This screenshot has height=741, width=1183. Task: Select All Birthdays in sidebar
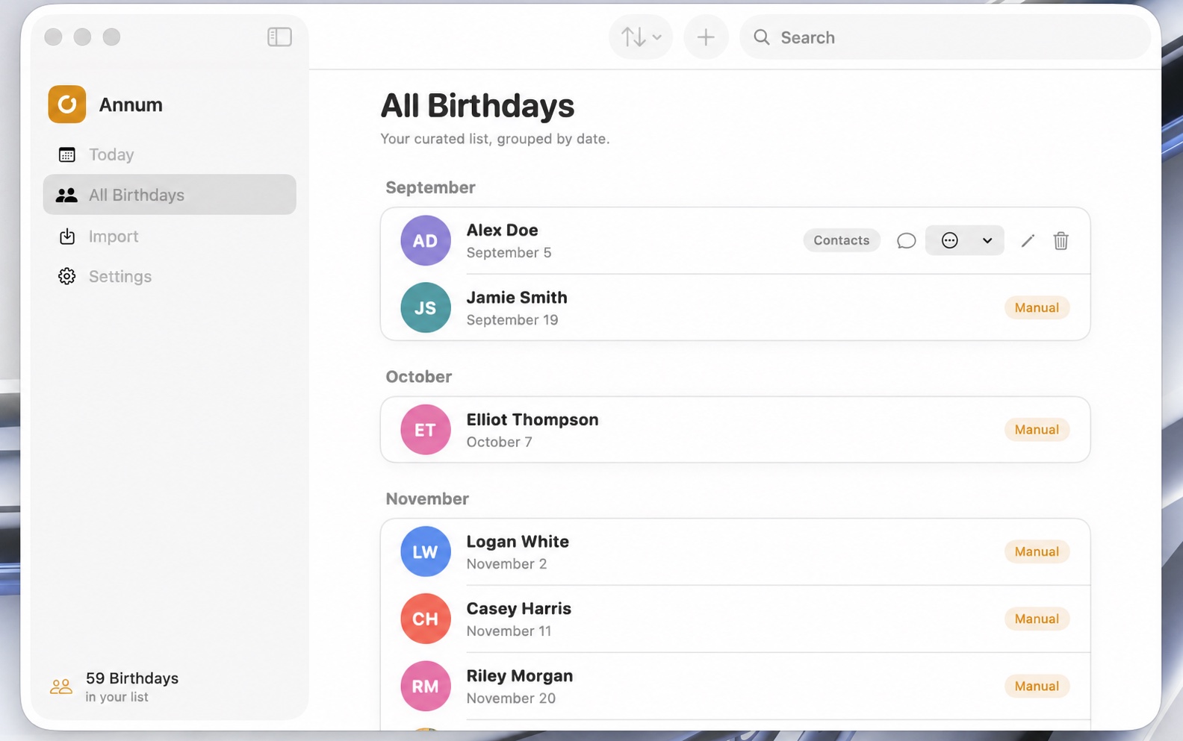tap(170, 195)
